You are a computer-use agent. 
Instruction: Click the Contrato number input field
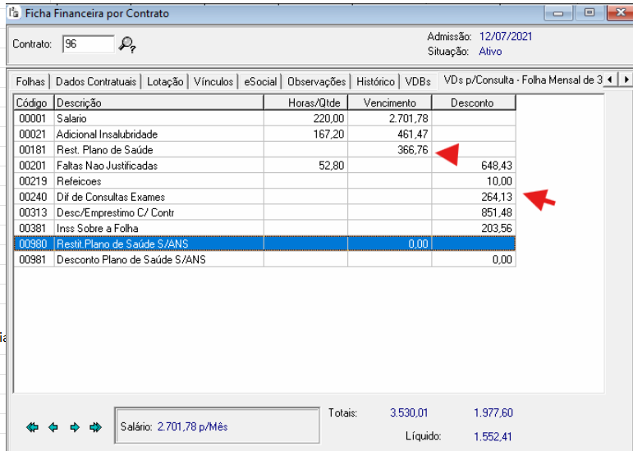88,44
